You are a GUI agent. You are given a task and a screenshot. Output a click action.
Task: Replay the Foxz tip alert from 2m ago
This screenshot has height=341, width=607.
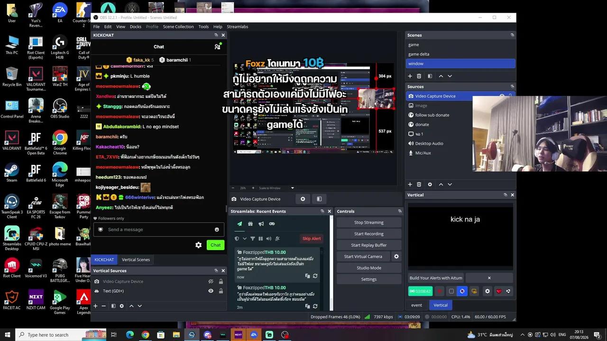tap(315, 306)
